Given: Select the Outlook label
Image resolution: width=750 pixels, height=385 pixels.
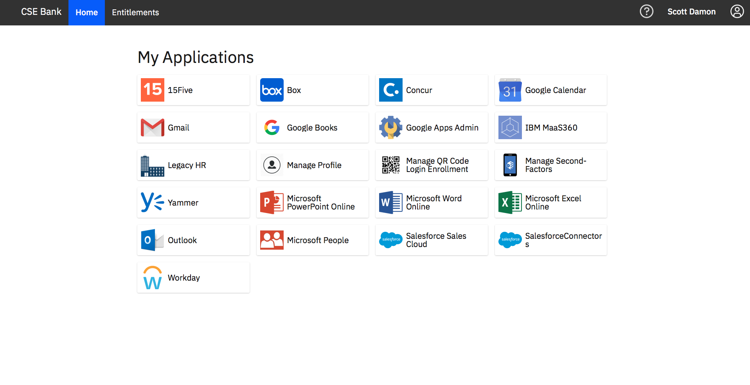Looking at the screenshot, I should pyautogui.click(x=182, y=240).
